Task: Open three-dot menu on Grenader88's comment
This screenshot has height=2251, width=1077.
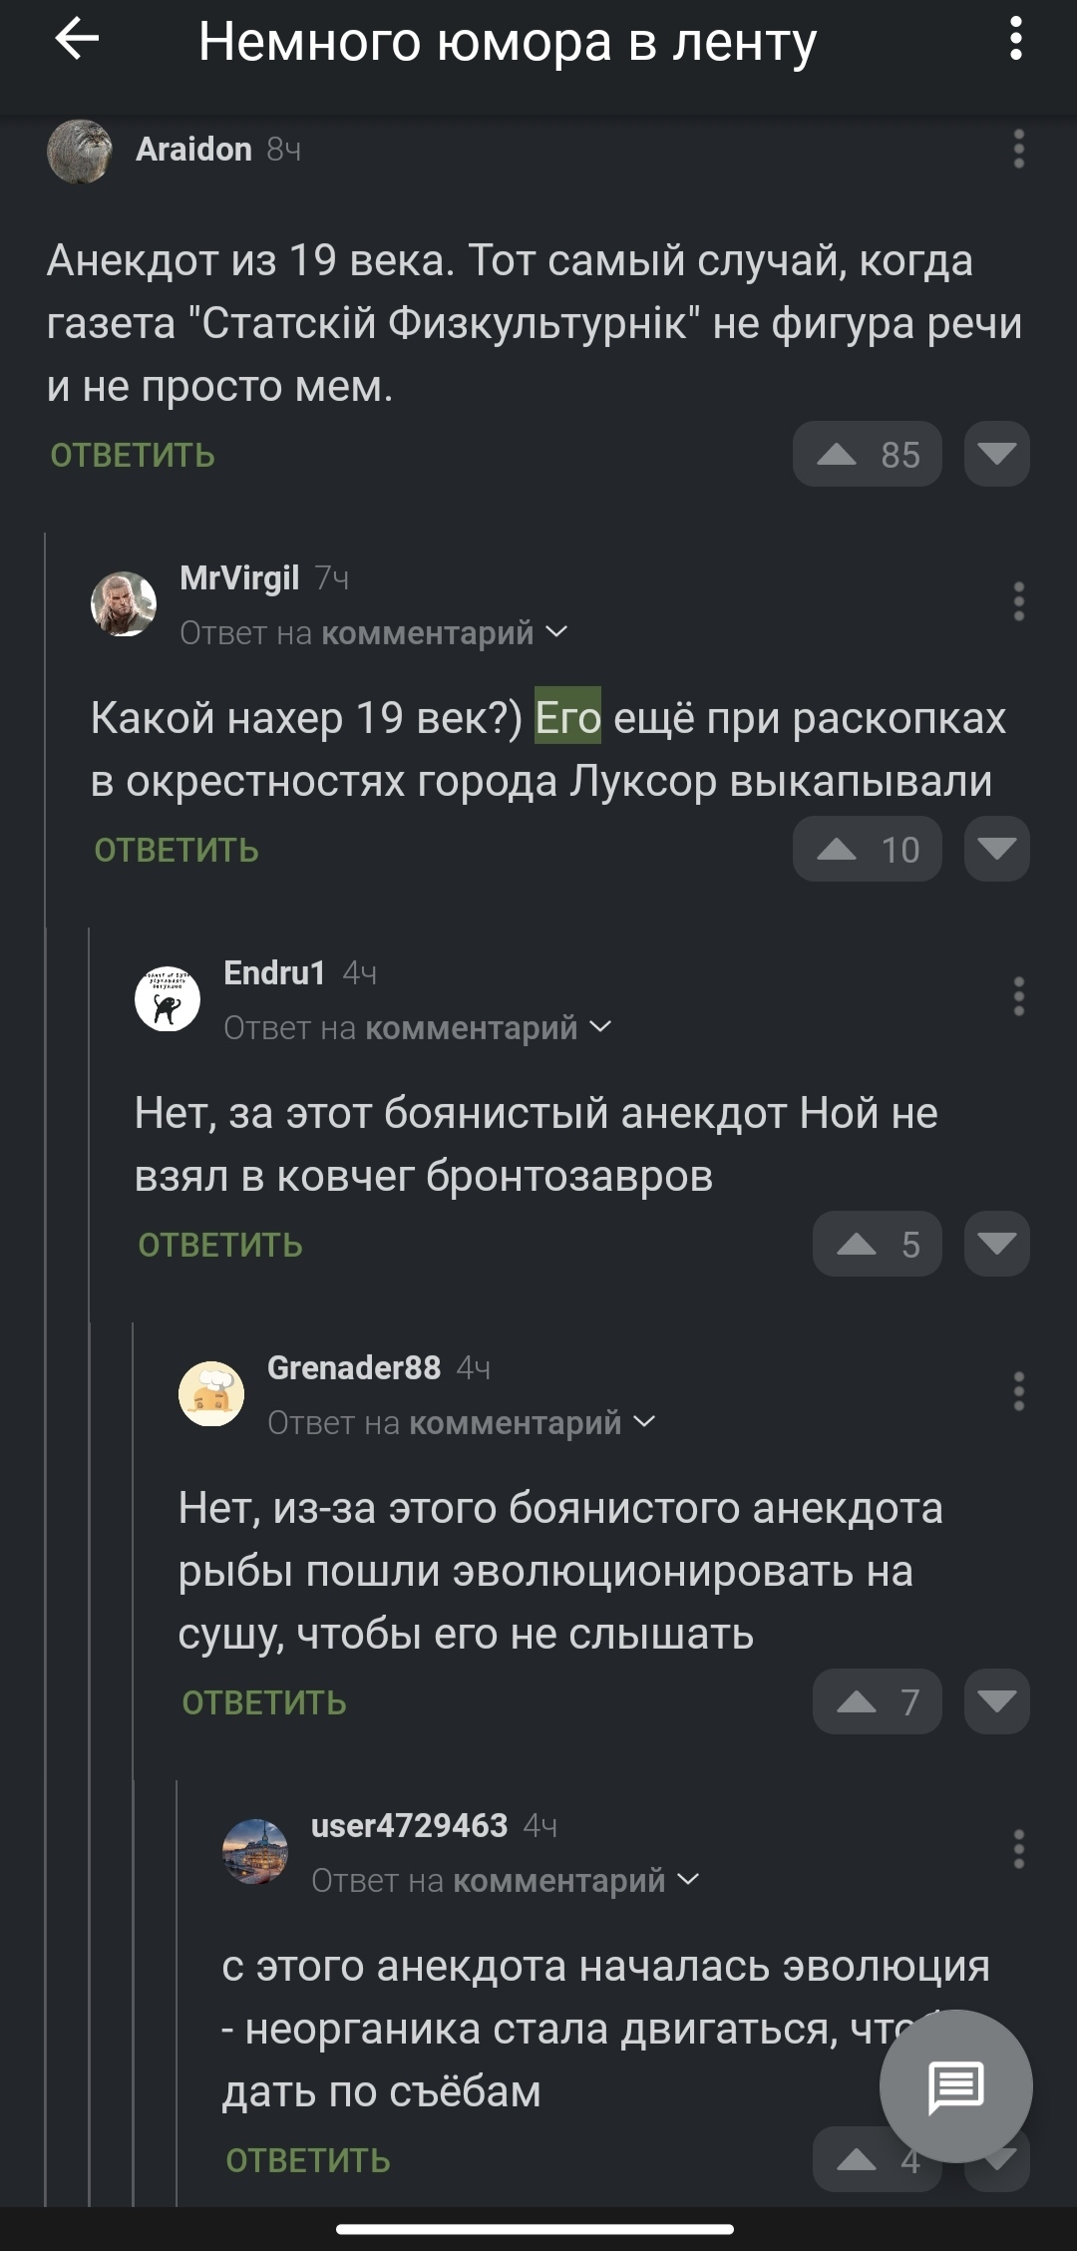Action: coord(1018,1392)
